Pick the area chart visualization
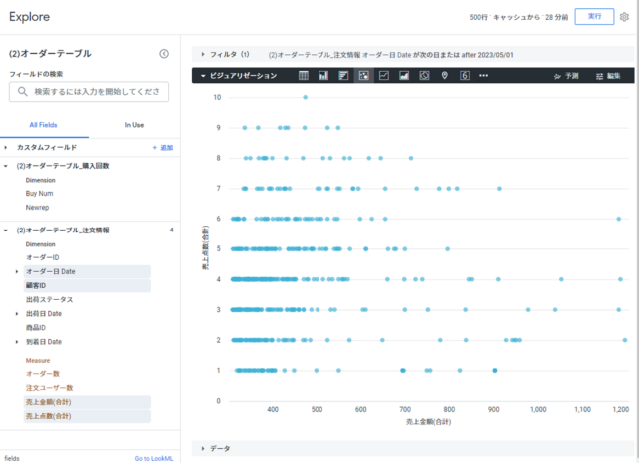Screen dimensions: 639x463 (x=404, y=76)
